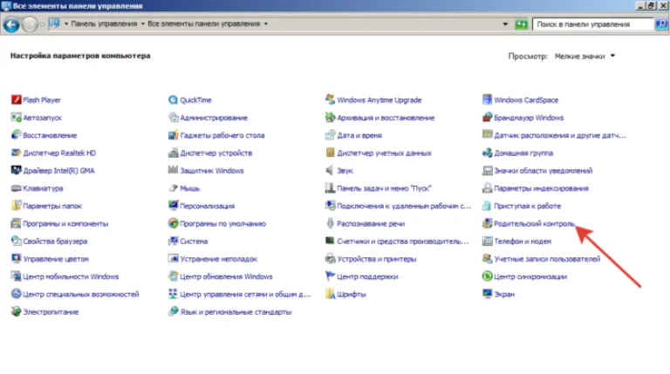Click the Поиск в панели управления field
This screenshot has height=374, width=670.
593,24
